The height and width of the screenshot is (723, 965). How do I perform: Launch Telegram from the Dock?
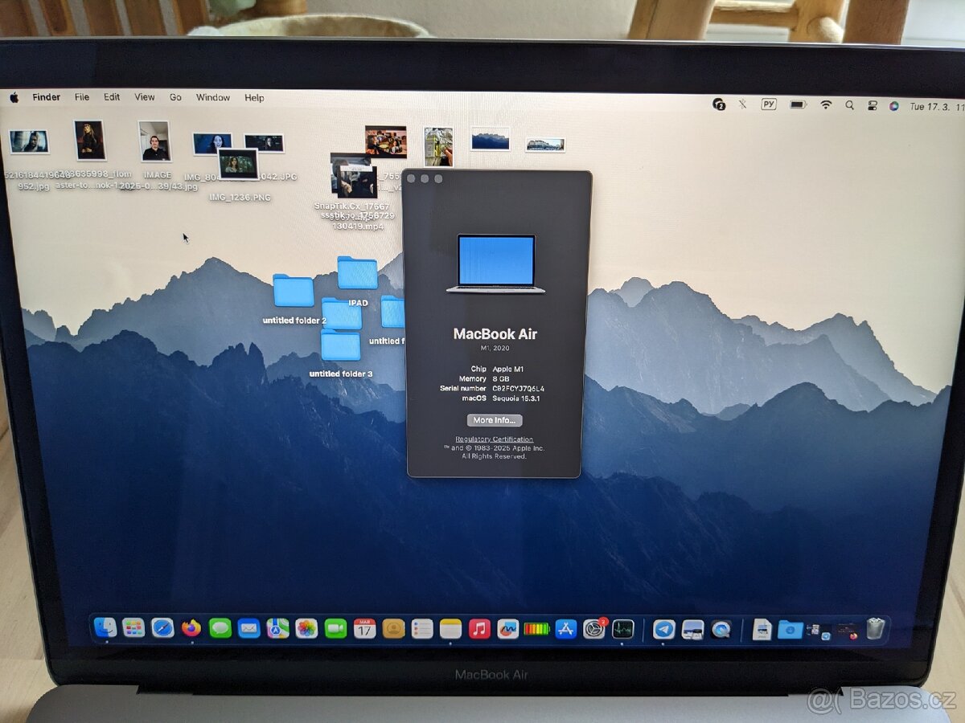point(663,629)
